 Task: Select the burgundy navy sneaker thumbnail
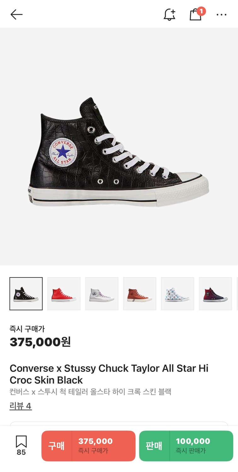pyautogui.click(x=215, y=294)
